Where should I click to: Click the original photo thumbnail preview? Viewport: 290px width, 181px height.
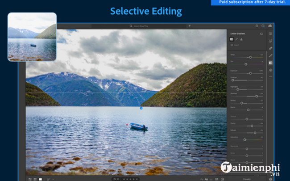point(32,37)
